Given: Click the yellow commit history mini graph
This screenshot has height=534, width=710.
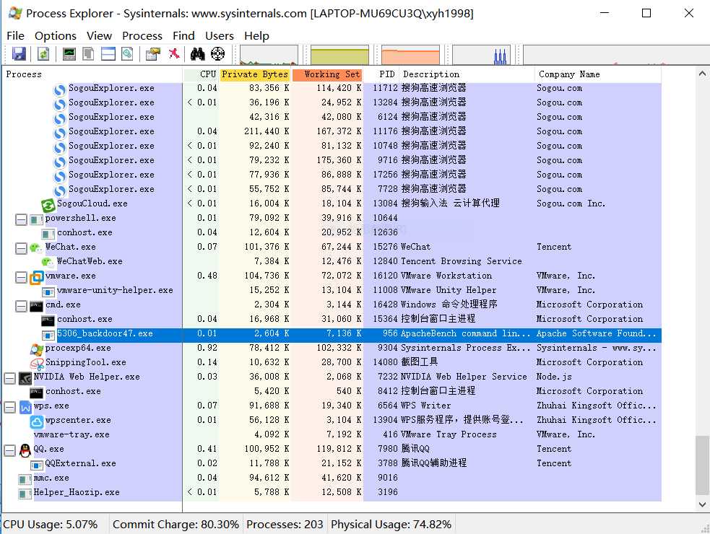Looking at the screenshot, I should (x=339, y=55).
